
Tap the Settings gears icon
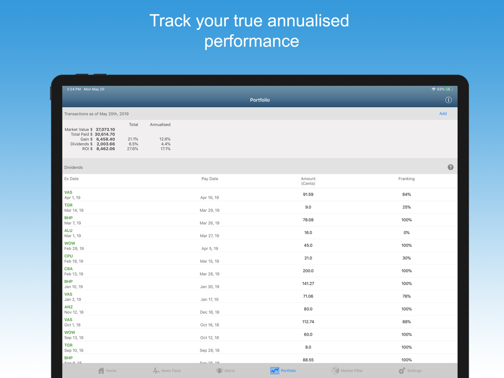(402, 370)
